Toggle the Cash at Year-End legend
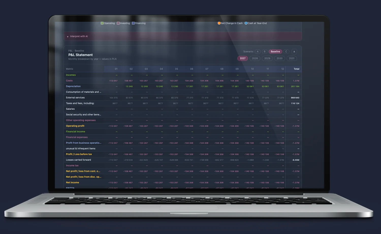The width and height of the screenshot is (381, 234). 256,23
